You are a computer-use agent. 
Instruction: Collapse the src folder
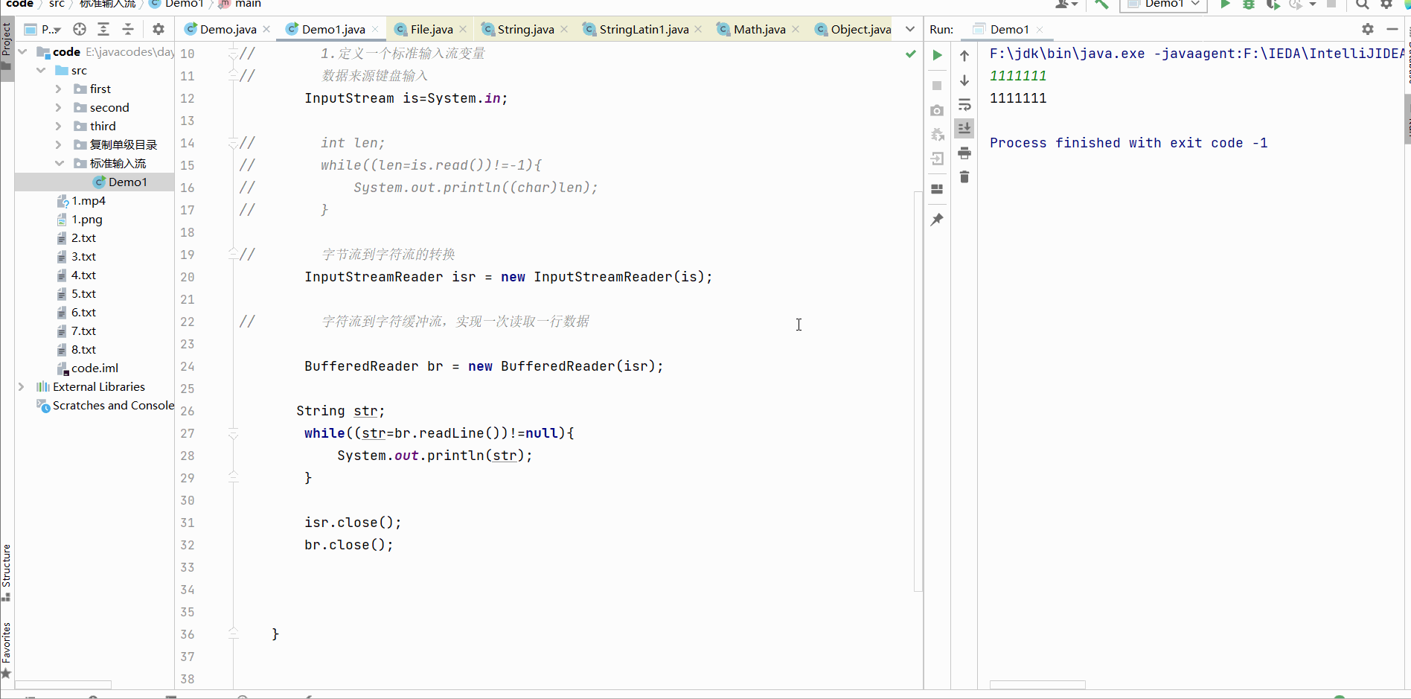coord(41,70)
